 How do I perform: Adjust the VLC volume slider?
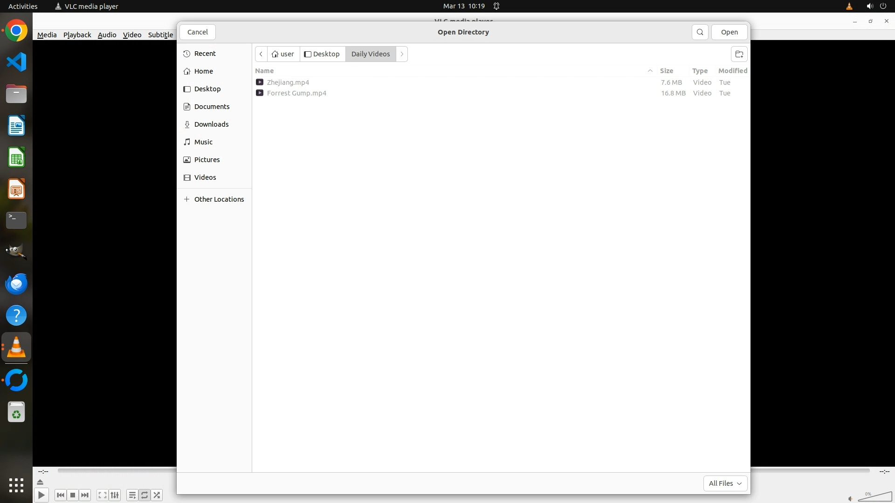click(874, 497)
